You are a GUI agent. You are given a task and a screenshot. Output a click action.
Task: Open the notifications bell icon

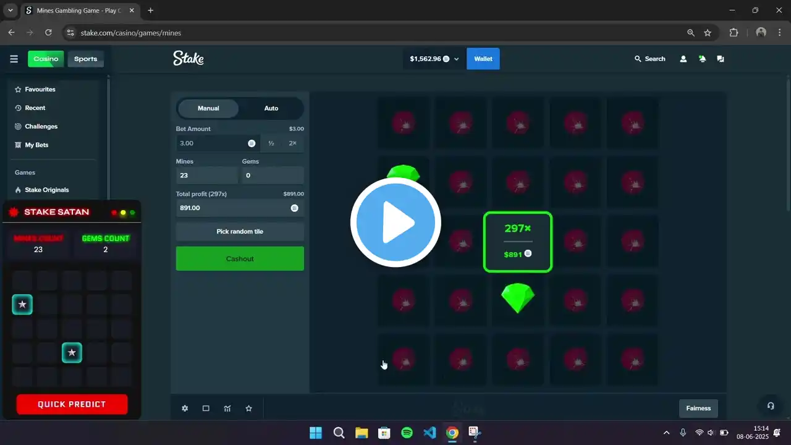click(x=702, y=59)
